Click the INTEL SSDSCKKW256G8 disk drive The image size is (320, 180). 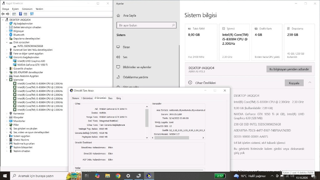[30, 46]
